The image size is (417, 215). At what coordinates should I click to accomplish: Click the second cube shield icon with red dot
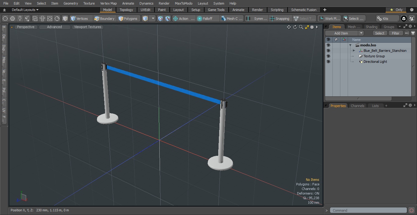click(x=168, y=19)
